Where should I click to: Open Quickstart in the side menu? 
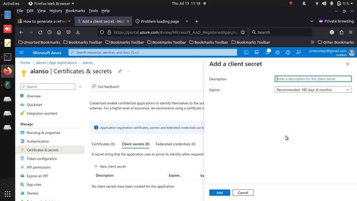click(34, 105)
